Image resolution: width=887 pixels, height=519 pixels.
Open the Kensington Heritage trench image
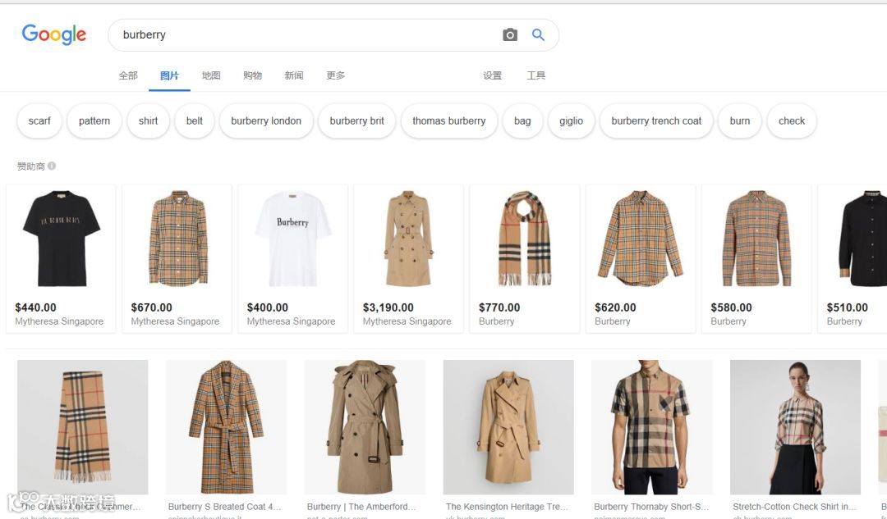point(508,427)
